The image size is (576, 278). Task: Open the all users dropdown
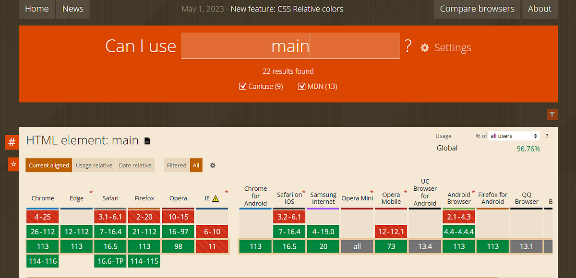[514, 136]
